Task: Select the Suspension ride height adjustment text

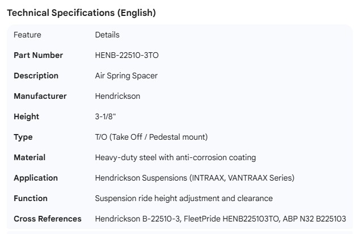Action: (x=184, y=198)
